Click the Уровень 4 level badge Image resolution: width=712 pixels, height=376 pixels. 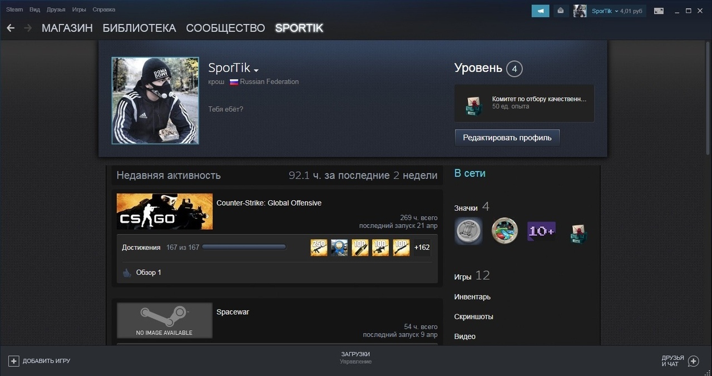(x=514, y=69)
